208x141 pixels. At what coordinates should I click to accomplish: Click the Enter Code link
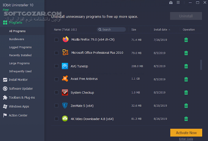(x=186, y=139)
